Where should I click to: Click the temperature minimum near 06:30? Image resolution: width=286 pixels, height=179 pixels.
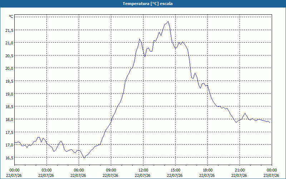(x=84, y=158)
